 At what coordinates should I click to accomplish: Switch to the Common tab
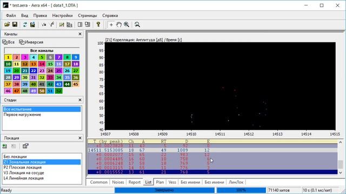coord(98,182)
